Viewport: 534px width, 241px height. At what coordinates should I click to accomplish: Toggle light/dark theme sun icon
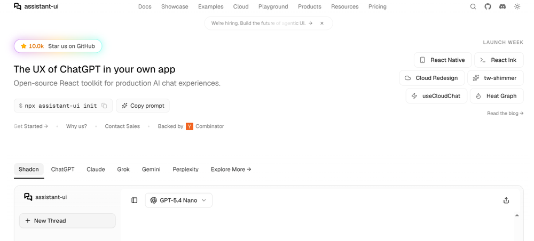coord(517,6)
